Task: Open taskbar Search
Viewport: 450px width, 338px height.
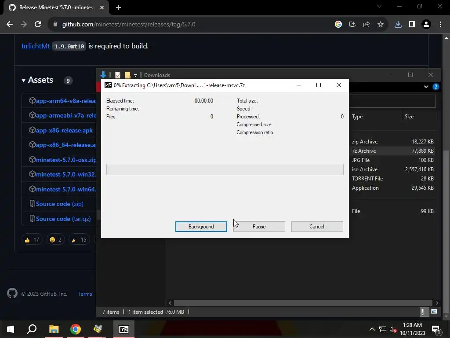Action: pos(32,329)
